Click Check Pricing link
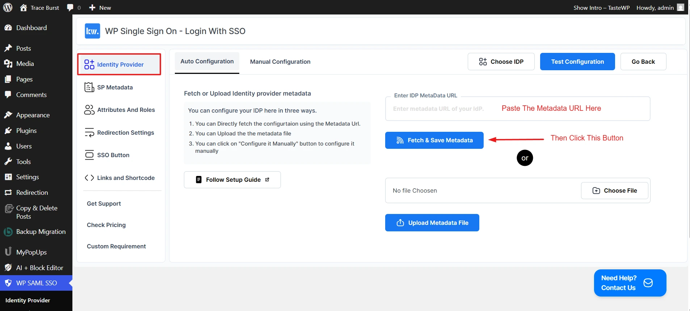 (x=106, y=225)
